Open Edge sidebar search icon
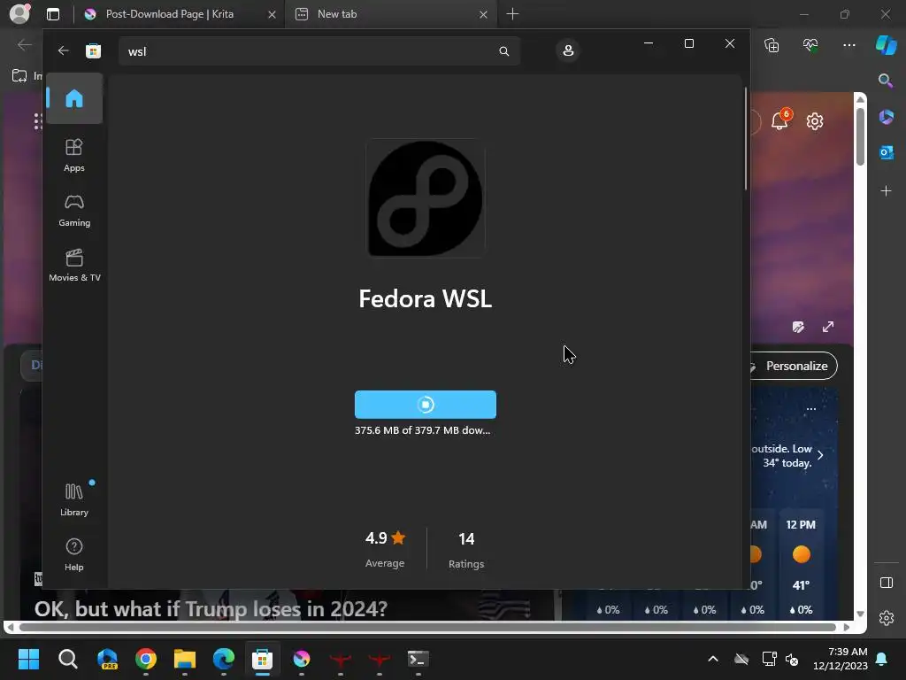906x680 pixels. tap(886, 81)
